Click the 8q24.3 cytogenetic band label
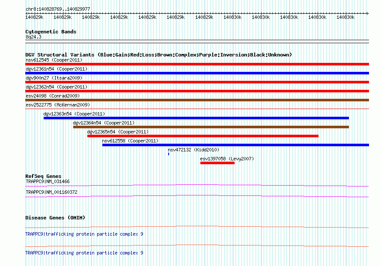The width and height of the screenshot is (381, 266). click(x=33, y=37)
